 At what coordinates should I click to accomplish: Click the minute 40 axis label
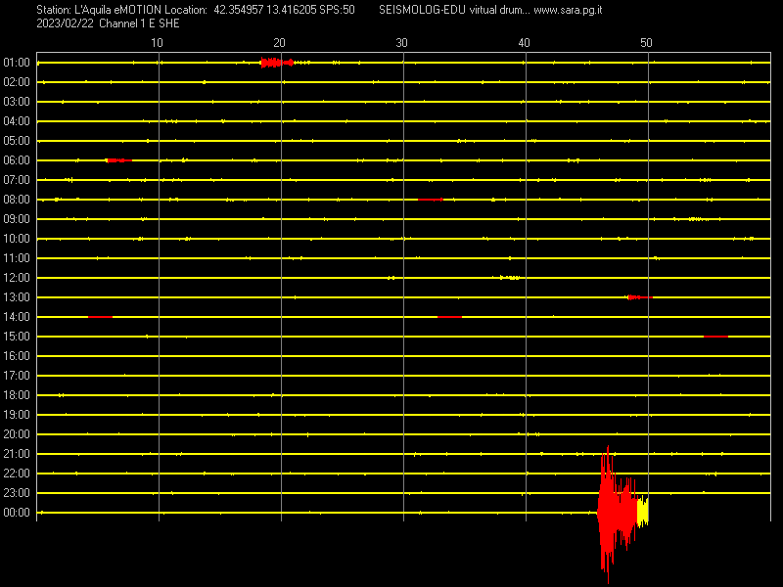click(524, 43)
